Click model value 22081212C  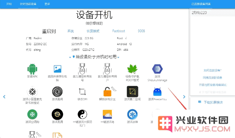(x=40, y=44)
